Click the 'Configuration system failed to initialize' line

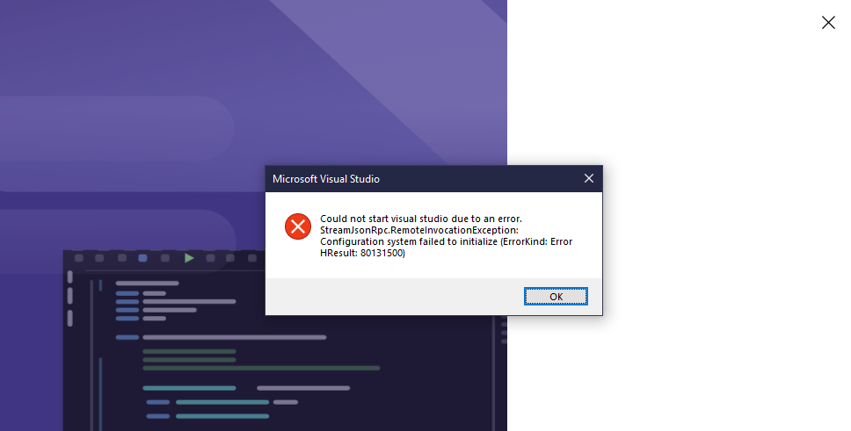[x=446, y=241]
